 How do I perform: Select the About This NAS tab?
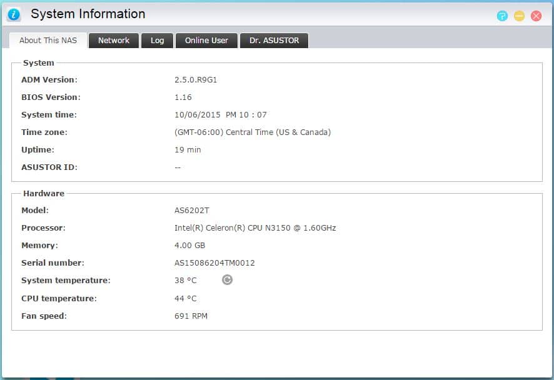pyautogui.click(x=48, y=41)
